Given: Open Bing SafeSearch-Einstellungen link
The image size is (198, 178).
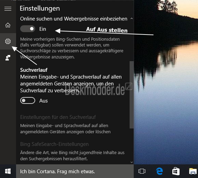Looking at the screenshot, I should (x=54, y=144).
